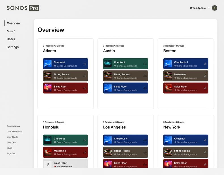Viewport: 224px width, 175px height.
Task: Click the equalizer icon on Los Angeles Sales Floor
Action: coord(145,164)
